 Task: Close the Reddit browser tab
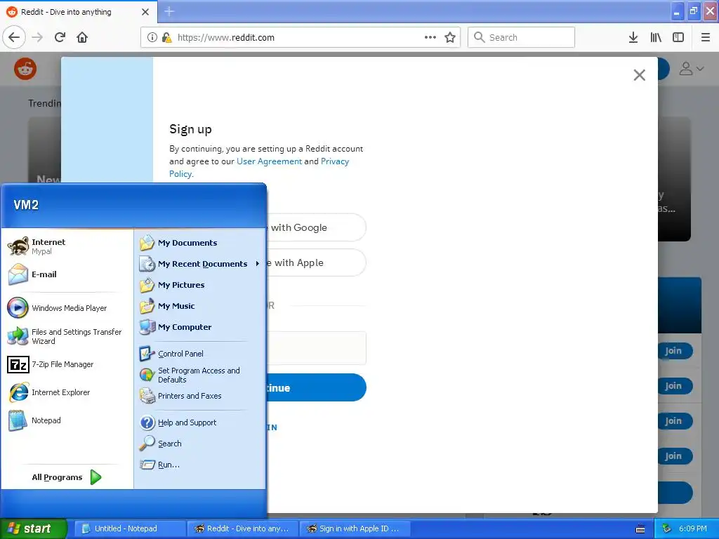145,12
